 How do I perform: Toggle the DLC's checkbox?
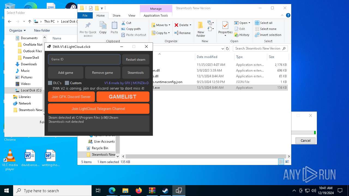point(50,83)
